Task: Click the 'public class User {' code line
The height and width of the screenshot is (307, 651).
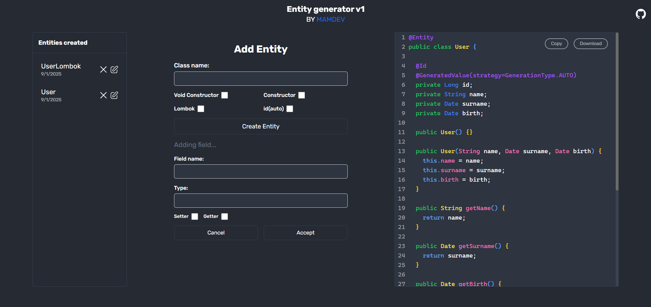Action: 442,47
